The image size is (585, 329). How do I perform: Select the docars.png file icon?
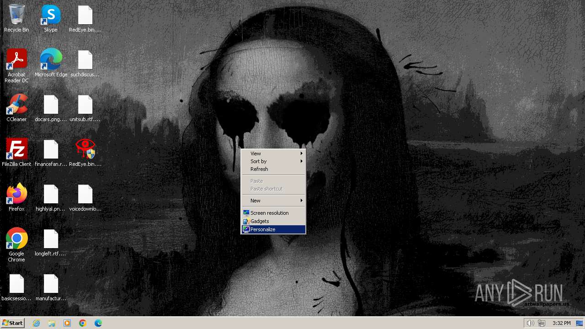click(x=51, y=108)
